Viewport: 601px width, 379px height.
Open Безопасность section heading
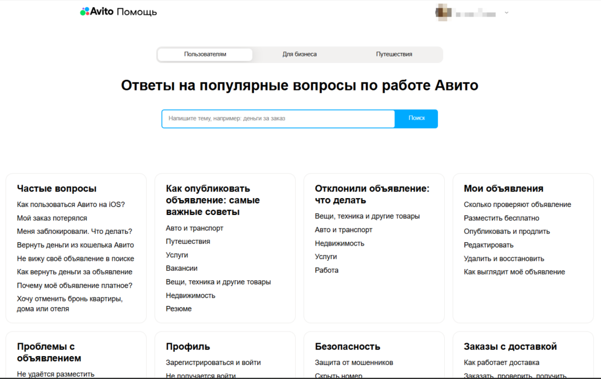(347, 347)
